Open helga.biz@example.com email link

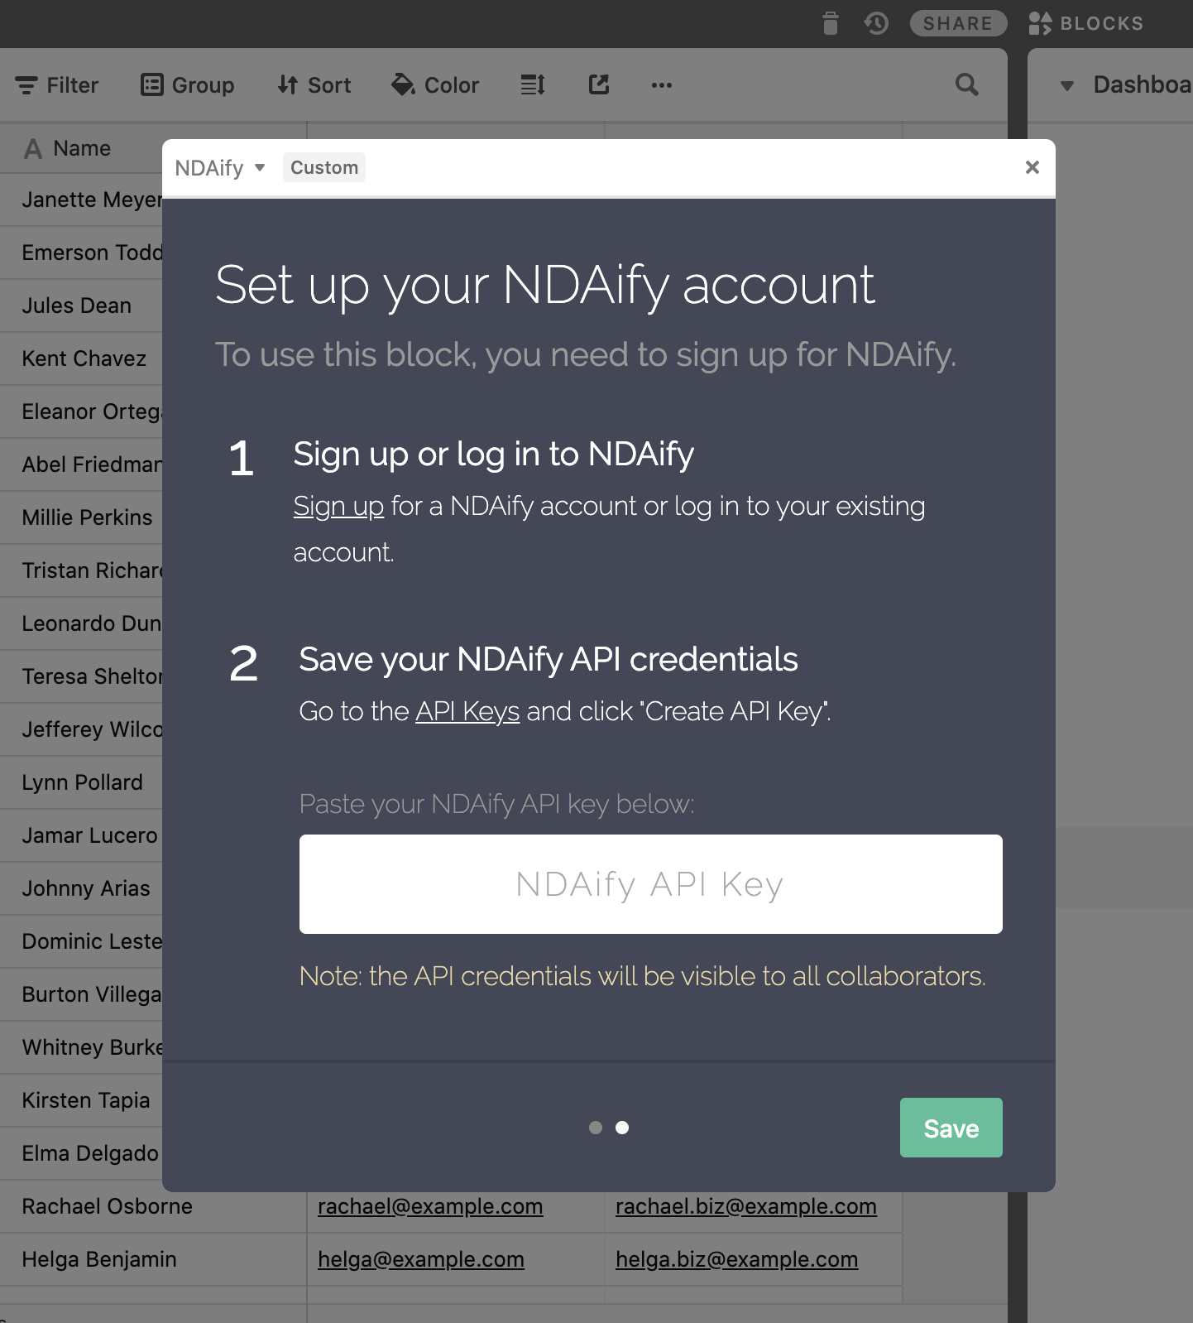coord(737,1259)
